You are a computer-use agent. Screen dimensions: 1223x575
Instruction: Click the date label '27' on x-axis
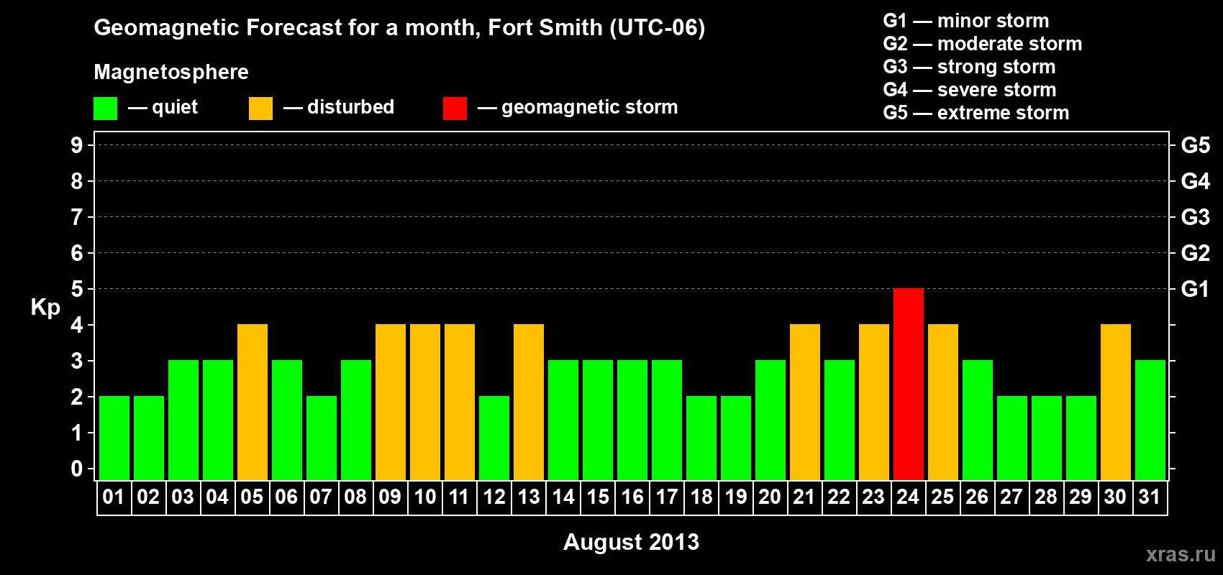point(1011,497)
